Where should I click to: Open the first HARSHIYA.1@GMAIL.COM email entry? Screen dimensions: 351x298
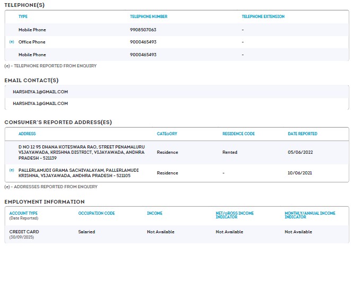click(x=40, y=92)
